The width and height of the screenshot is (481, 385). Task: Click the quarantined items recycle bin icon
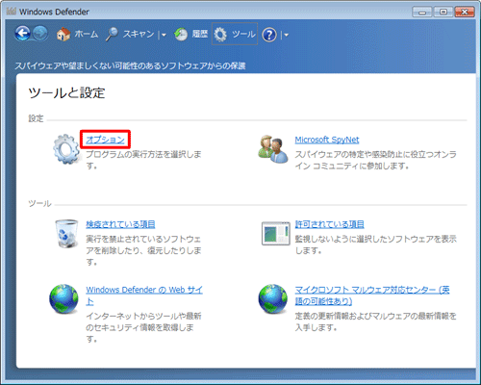[66, 234]
